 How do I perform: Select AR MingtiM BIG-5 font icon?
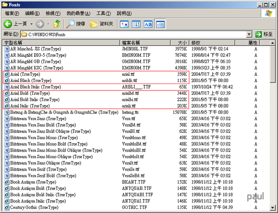click(x=7, y=55)
